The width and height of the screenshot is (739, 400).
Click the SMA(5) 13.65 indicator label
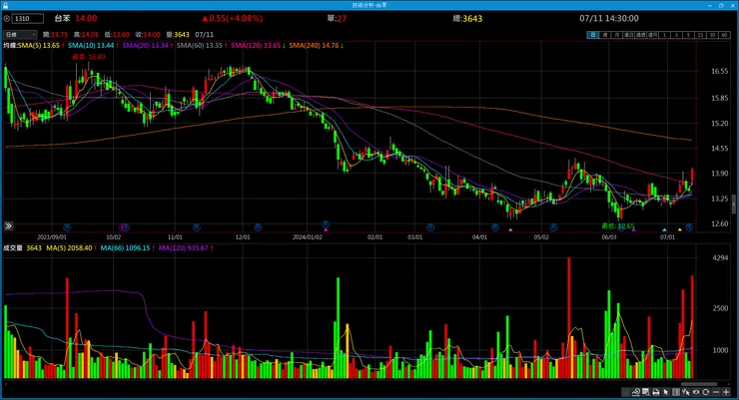[x=41, y=46]
